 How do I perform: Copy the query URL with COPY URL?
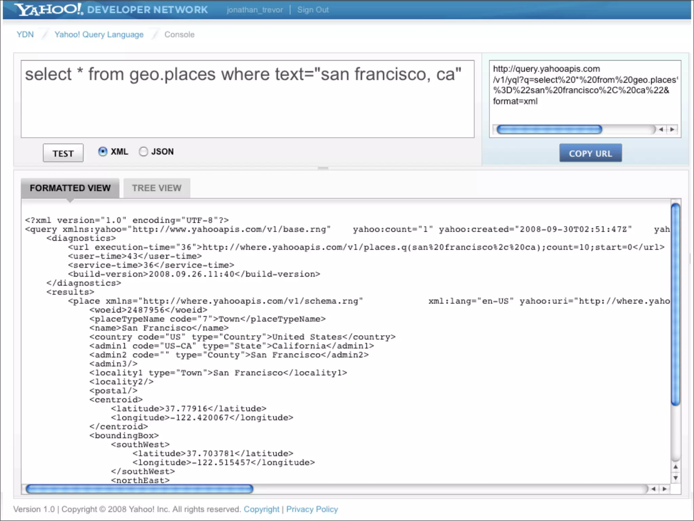(x=590, y=153)
